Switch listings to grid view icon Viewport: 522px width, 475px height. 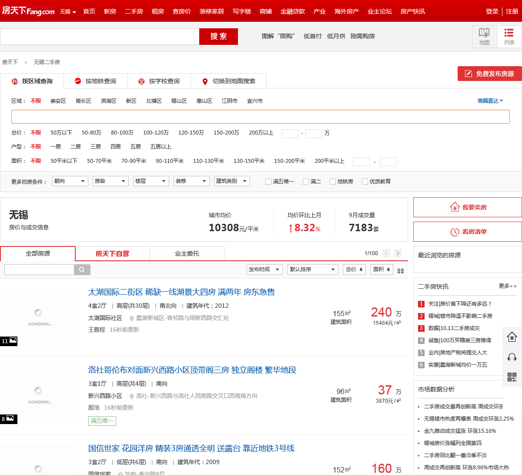[x=401, y=270]
